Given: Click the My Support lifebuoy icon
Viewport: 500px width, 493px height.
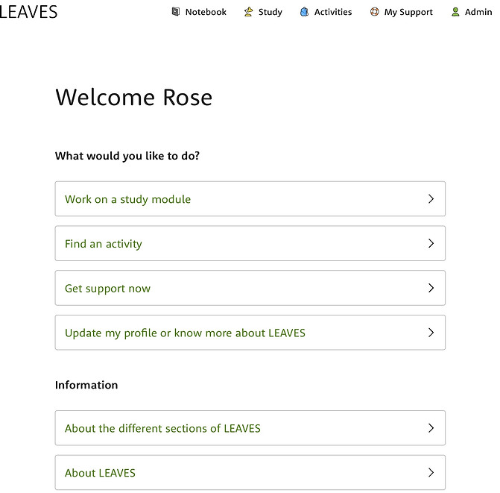Looking at the screenshot, I should coord(374,12).
